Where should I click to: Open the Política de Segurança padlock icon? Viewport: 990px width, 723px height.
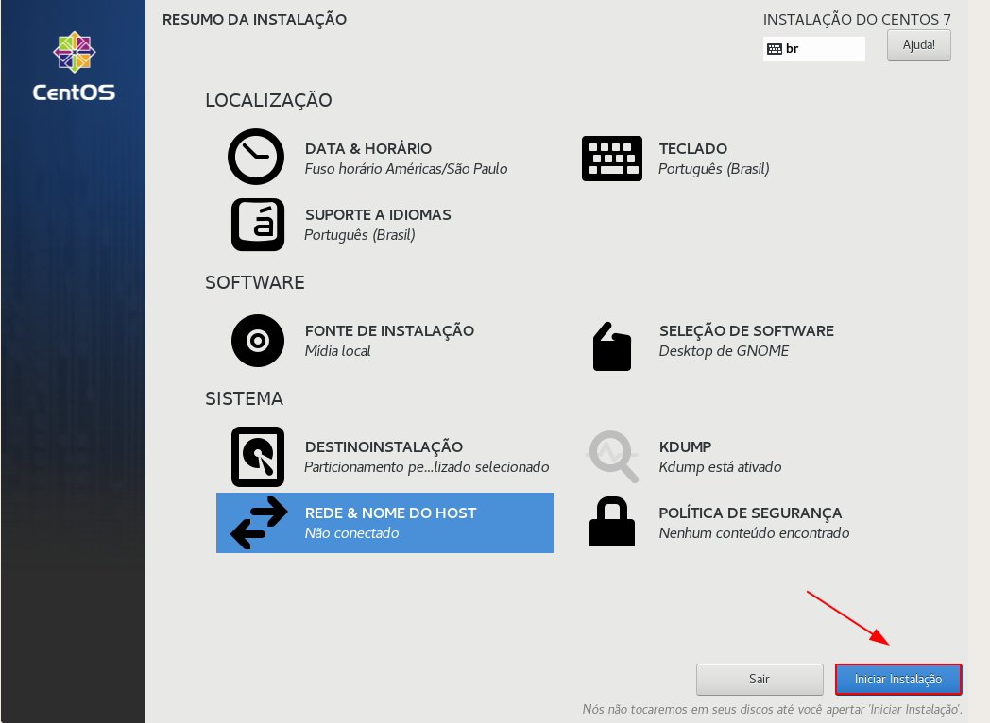[612, 521]
